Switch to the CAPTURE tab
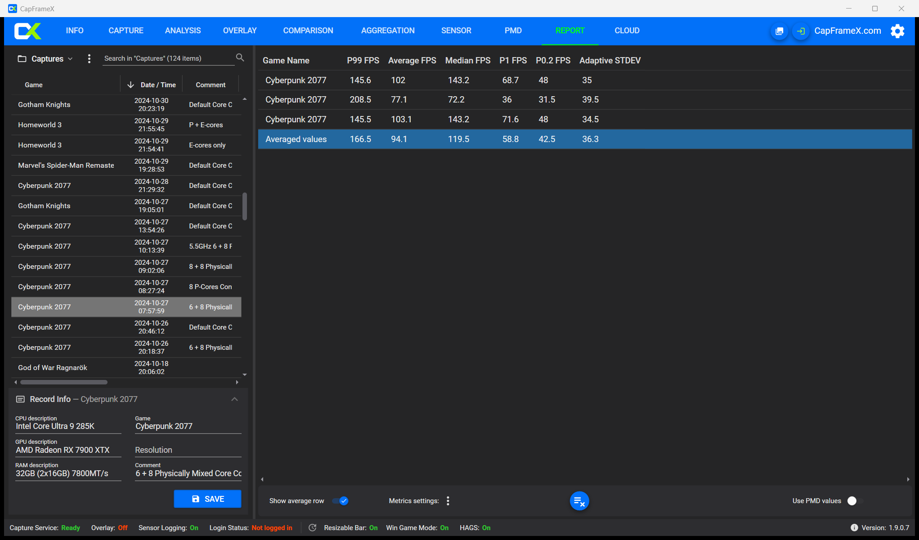 point(126,31)
